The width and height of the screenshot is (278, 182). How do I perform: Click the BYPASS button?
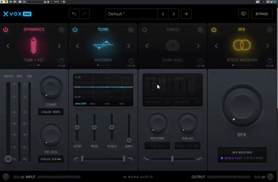[x=262, y=14]
